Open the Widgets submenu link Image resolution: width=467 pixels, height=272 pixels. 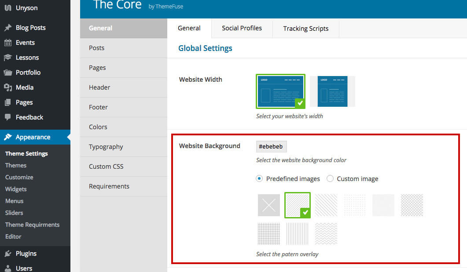16,189
